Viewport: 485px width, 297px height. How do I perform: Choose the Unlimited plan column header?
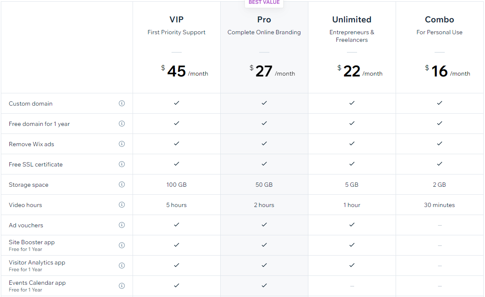352,19
